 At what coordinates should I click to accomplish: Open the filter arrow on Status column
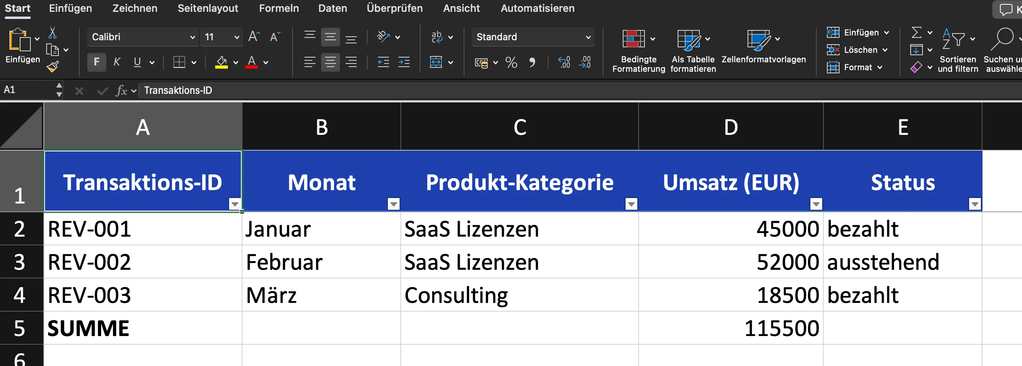coord(975,204)
